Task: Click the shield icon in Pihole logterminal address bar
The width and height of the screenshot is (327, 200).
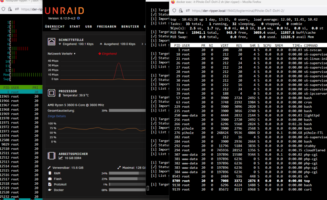Action: [174, 10]
